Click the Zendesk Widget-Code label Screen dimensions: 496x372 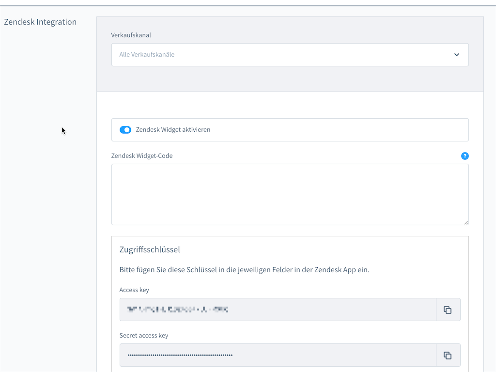click(142, 155)
